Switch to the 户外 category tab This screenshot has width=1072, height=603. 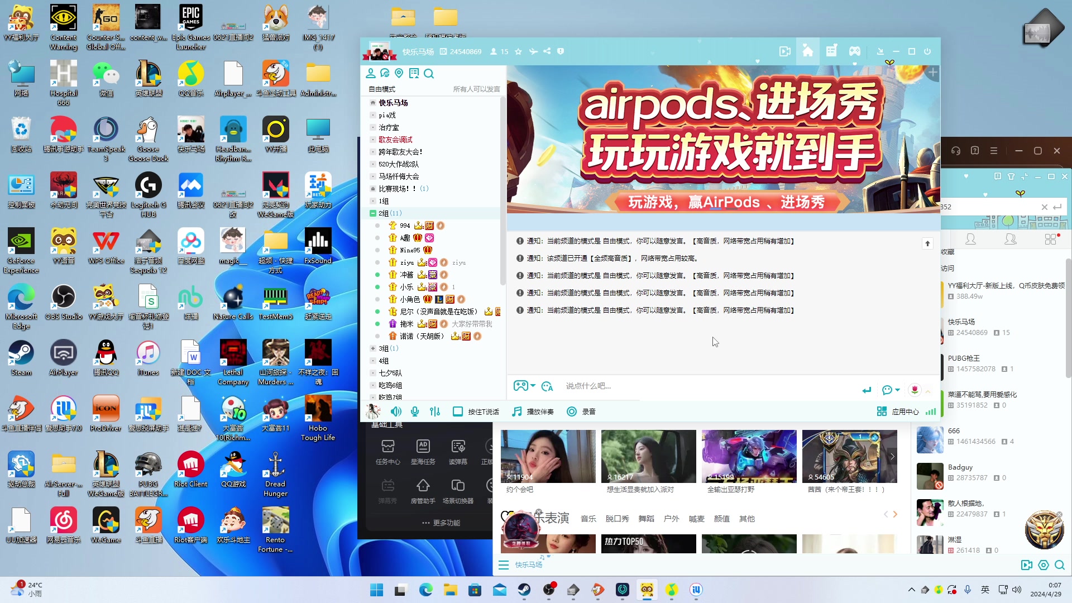[671, 519]
